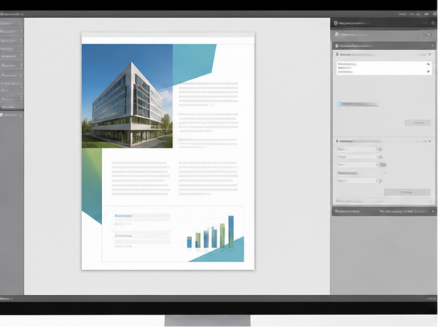Select the sixth item in the left sidebar list
The image size is (438, 327).
[x=10, y=66]
